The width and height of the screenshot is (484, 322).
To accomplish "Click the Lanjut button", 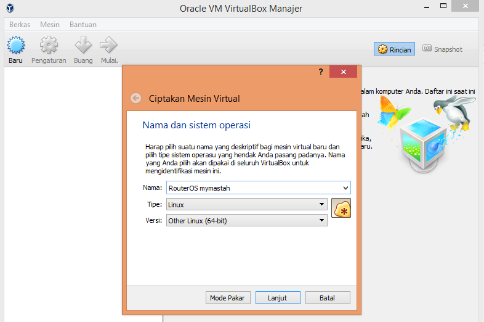I will (x=278, y=298).
